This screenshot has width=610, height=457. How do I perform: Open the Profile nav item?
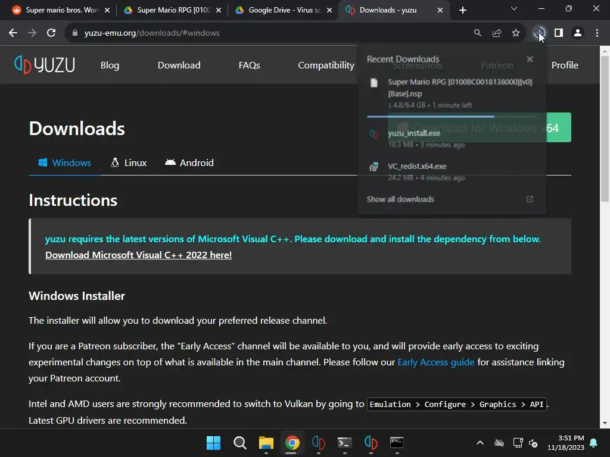[x=565, y=65]
